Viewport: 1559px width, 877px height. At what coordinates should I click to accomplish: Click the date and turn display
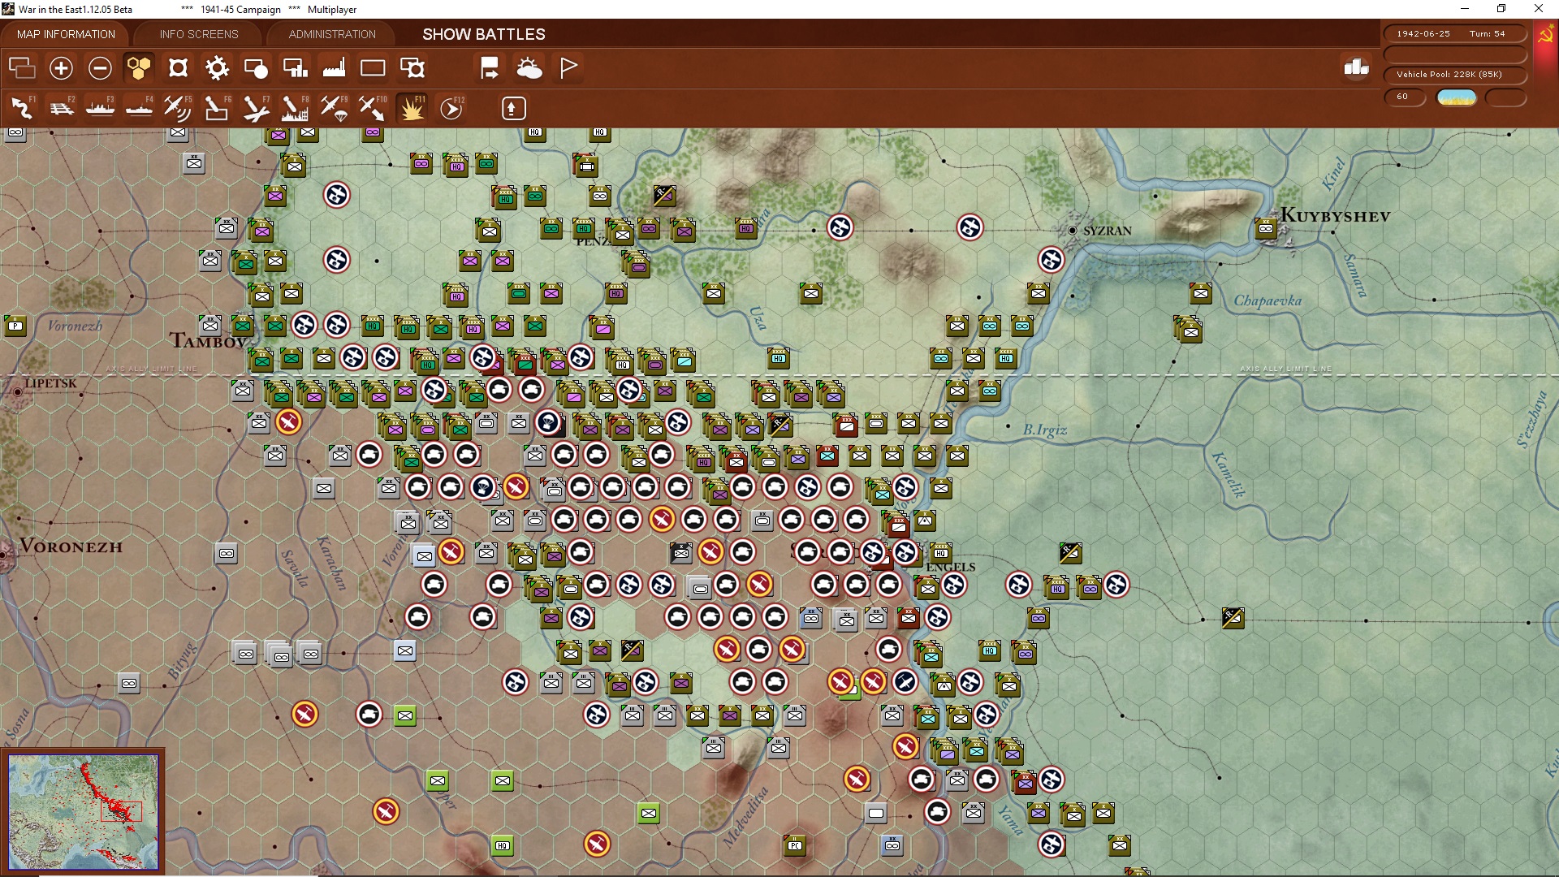[1454, 34]
